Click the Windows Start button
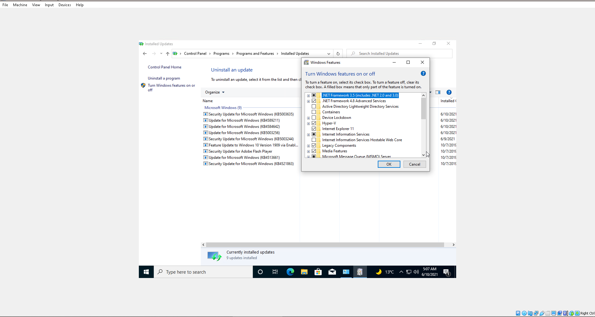The image size is (595, 317). coord(146,272)
